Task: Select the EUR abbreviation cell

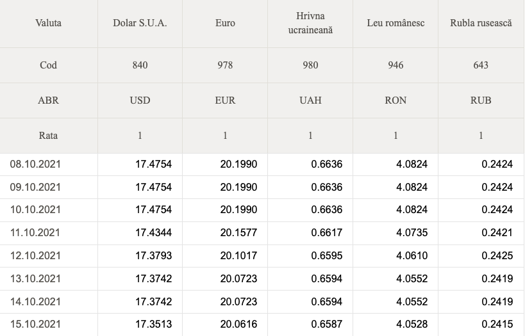Action: 225,100
